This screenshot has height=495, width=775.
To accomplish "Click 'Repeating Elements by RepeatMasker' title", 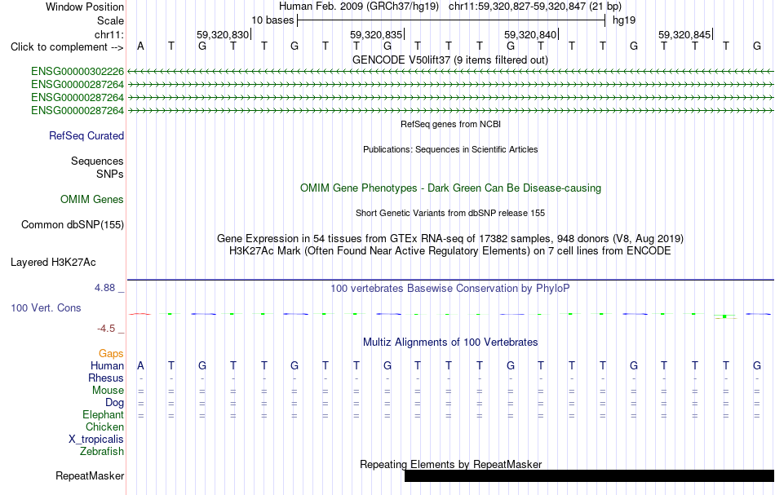I will point(451,464).
